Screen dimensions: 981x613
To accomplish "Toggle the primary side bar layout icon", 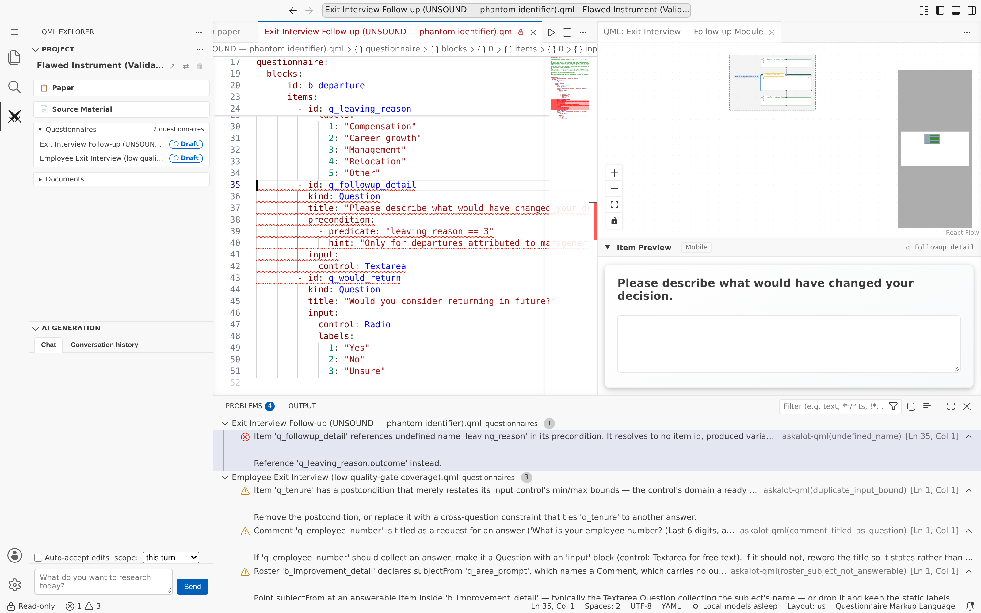I will tap(940, 10).
